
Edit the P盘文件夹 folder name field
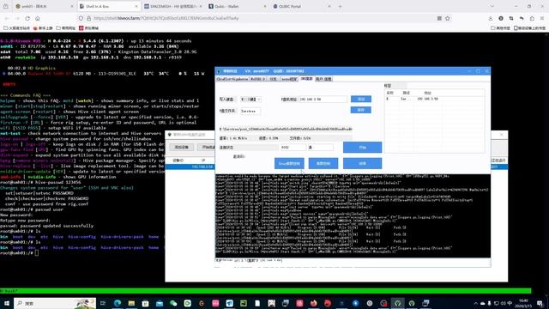click(x=250, y=111)
